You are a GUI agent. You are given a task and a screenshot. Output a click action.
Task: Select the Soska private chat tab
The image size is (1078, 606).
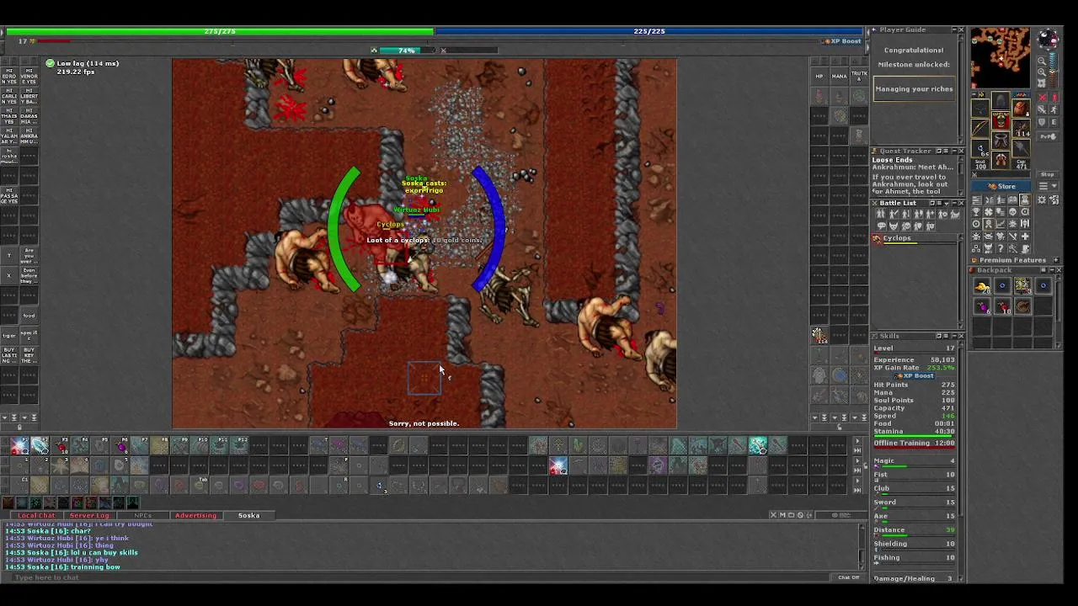(248, 515)
